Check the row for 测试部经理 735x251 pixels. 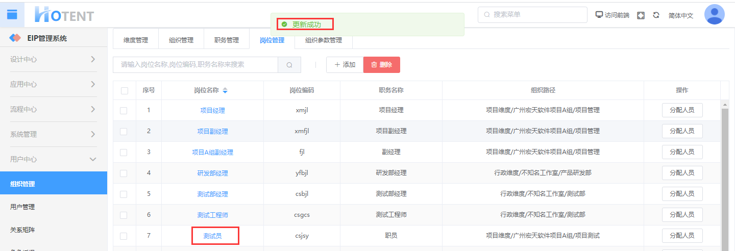[124, 194]
